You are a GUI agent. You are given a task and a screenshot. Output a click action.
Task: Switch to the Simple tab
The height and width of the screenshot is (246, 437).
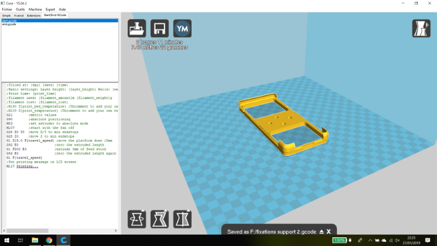7,16
